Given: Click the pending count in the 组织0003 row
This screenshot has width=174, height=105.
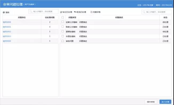Looking at the screenshot, I should pos(50,36).
